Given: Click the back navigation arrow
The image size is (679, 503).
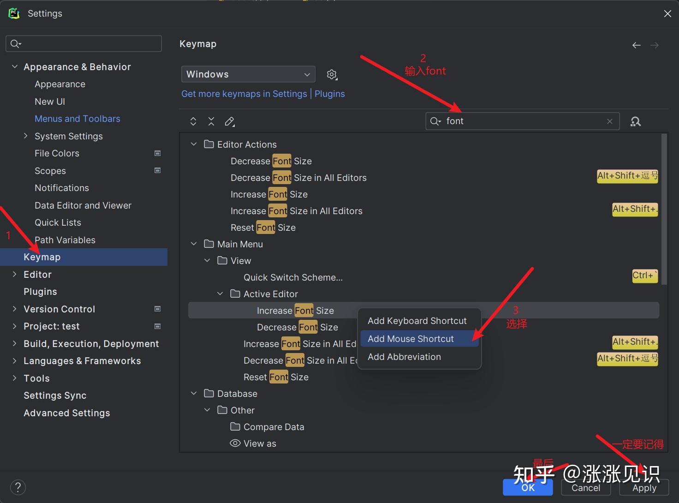Looking at the screenshot, I should tap(637, 45).
